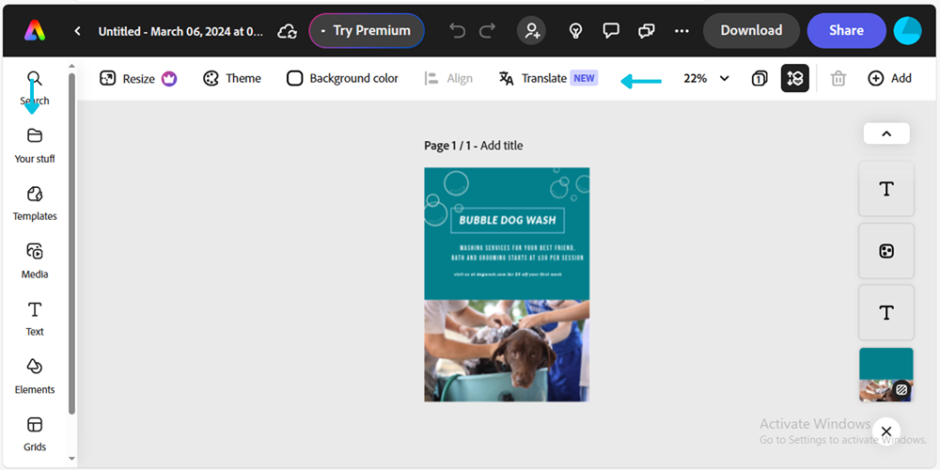Browse the Templates panel
This screenshot has height=470, width=940.
pyautogui.click(x=35, y=204)
